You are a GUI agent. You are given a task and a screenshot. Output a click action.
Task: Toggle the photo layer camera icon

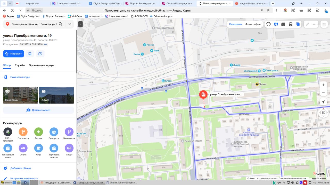pos(283,24)
